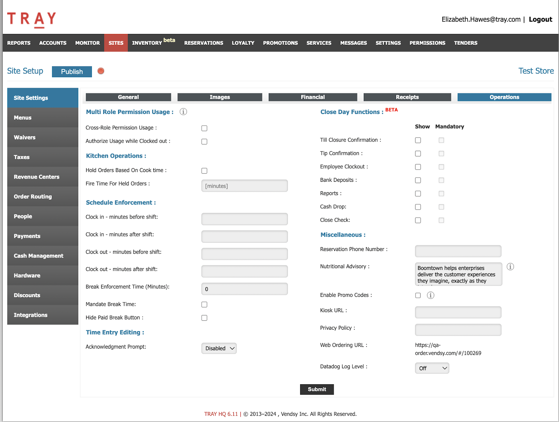Submit the Operations settings

point(317,389)
